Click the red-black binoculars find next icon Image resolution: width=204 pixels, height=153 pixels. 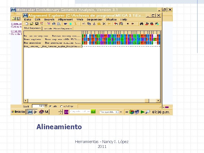pos(152,24)
